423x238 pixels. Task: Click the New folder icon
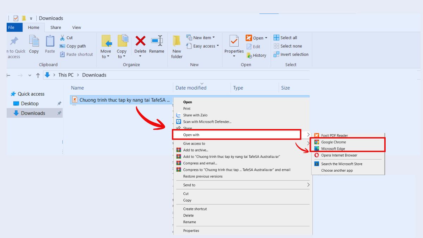click(x=177, y=41)
